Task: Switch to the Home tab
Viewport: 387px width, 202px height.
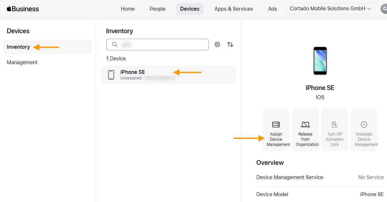Action: pyautogui.click(x=127, y=9)
